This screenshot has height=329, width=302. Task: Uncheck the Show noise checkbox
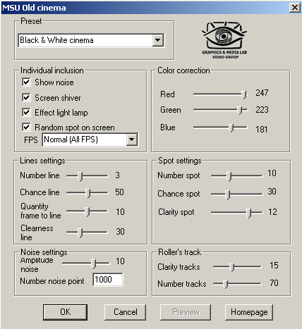click(26, 82)
